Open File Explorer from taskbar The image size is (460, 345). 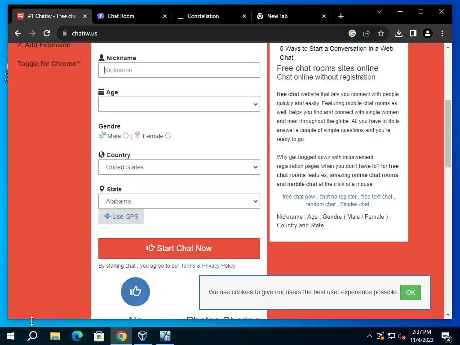point(55,336)
